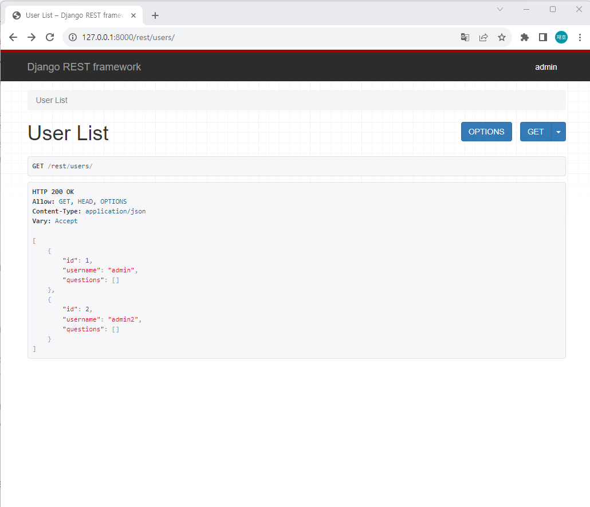Go forward in browser history
The height and width of the screenshot is (507, 590).
(32, 37)
